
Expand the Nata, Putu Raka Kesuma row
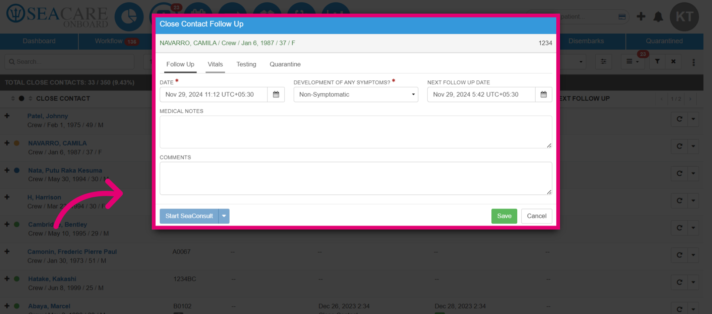(7, 170)
